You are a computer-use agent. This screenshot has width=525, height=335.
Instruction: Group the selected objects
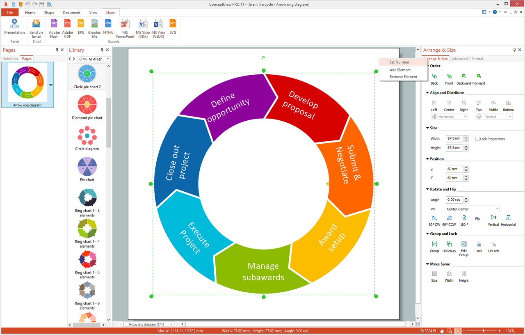click(x=434, y=247)
